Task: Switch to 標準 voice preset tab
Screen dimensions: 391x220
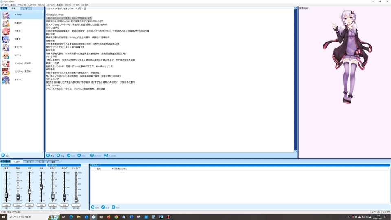Action: tap(13, 9)
